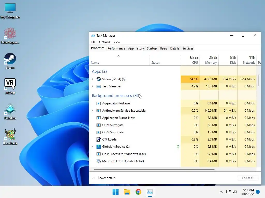Image resolution: width=265 pixels, height=198 pixels.
Task: Open the network tray icon
Action: (x=228, y=192)
